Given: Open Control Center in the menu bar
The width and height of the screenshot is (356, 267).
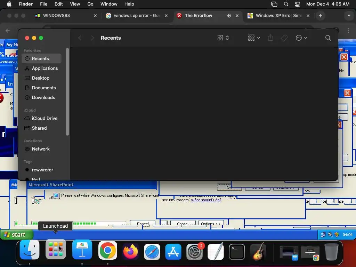Looking at the screenshot, I should pyautogui.click(x=298, y=4).
